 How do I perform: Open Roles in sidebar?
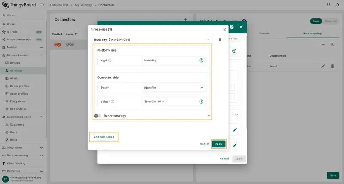[x=23, y=140]
